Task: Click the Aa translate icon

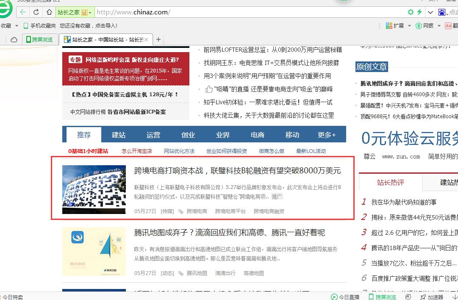Action: point(448,26)
